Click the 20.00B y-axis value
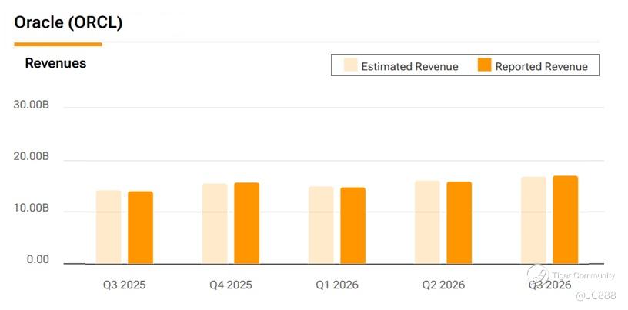The width and height of the screenshot is (628, 310). click(x=32, y=157)
